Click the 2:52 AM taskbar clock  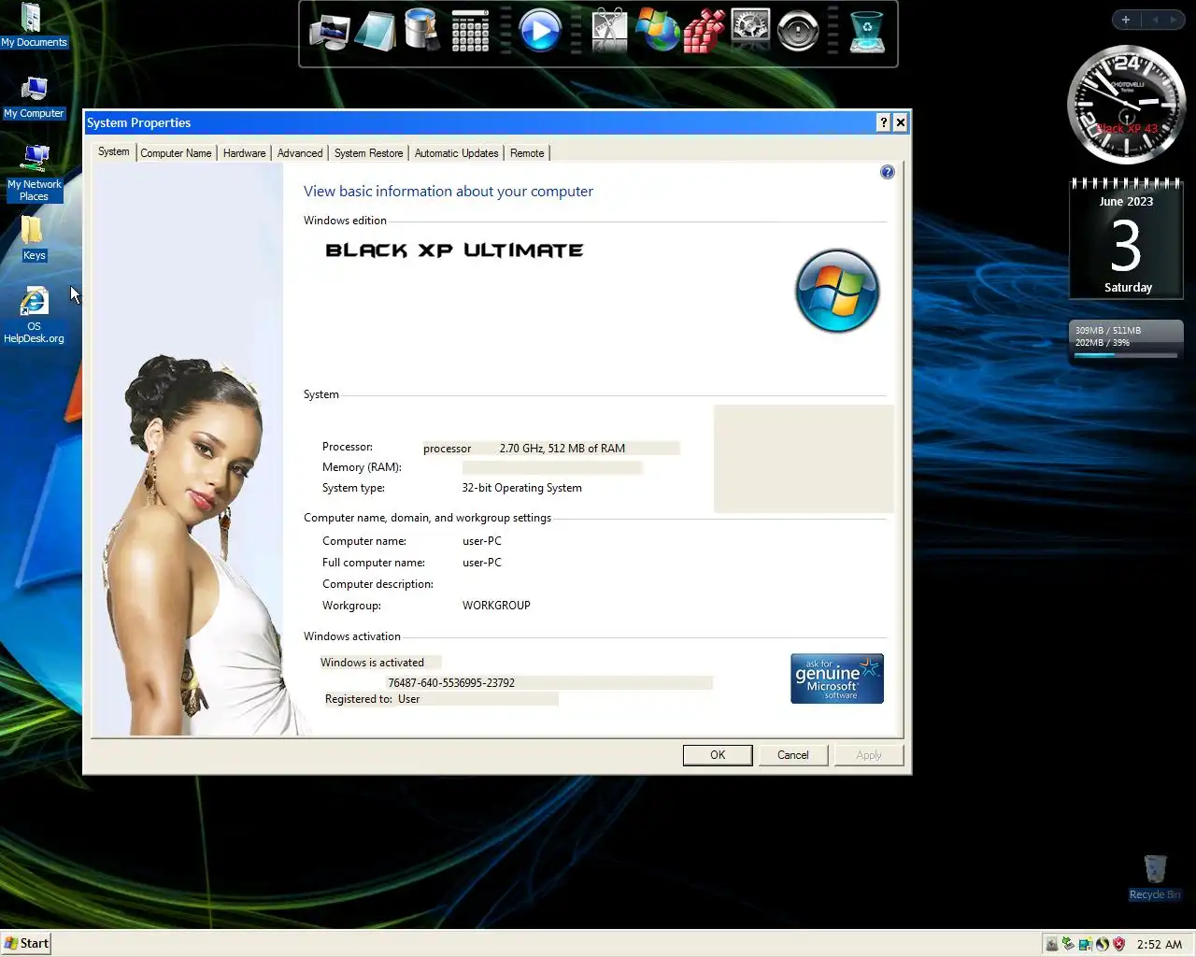[x=1160, y=944]
